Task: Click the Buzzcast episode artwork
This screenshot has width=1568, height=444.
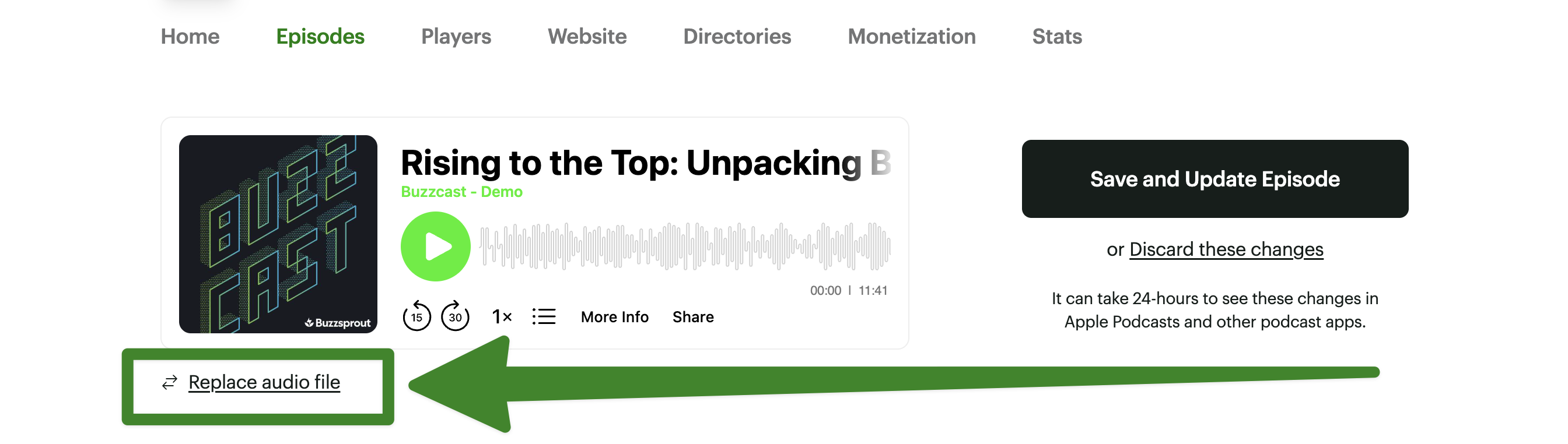Action: (x=278, y=234)
